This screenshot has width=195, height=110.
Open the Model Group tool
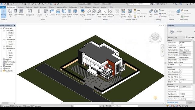point(110,13)
